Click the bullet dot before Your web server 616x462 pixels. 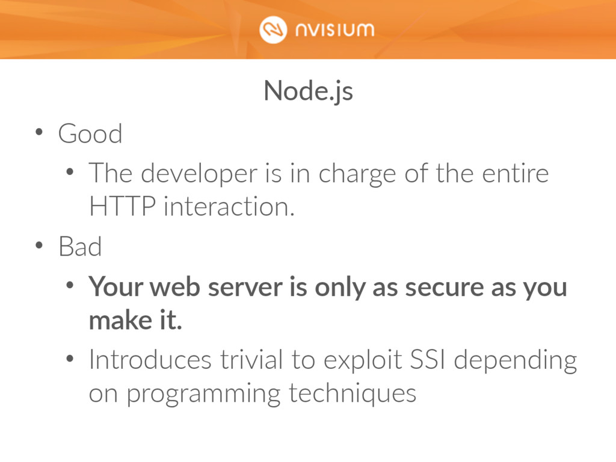click(x=70, y=285)
